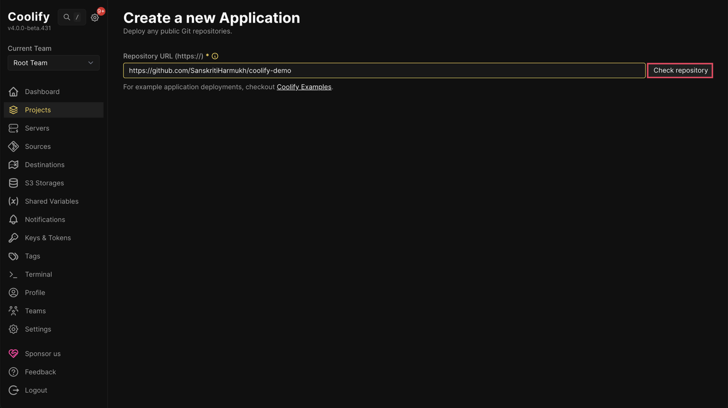Viewport: 728px width, 408px height.
Task: Click the Terminal prompt icon
Action: pos(14,274)
